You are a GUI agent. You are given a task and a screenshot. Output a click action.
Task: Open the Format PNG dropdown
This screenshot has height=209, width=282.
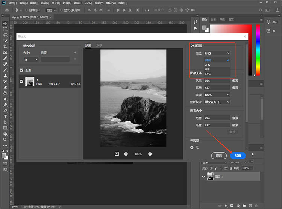point(217,53)
